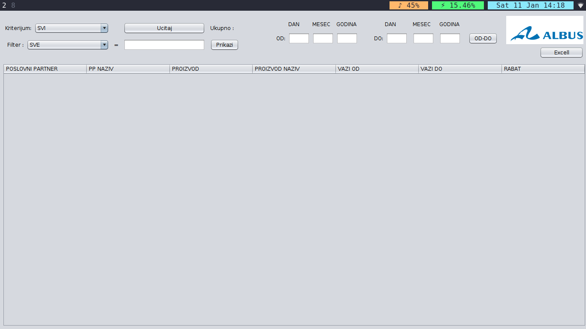The width and height of the screenshot is (586, 329).
Task: Click the Wi-Fi icon in top bar
Action: [x=580, y=6]
